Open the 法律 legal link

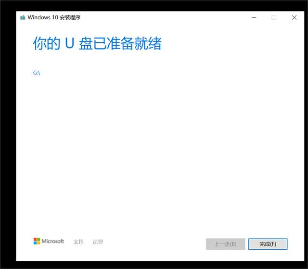click(98, 242)
